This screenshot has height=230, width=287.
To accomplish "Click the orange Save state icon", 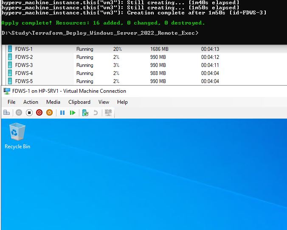I will tap(49, 113).
